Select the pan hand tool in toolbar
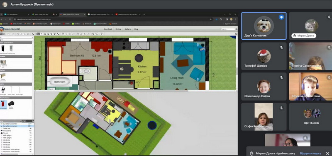Image resolution: width=332 pixels, height=156 pixels. point(41,34)
